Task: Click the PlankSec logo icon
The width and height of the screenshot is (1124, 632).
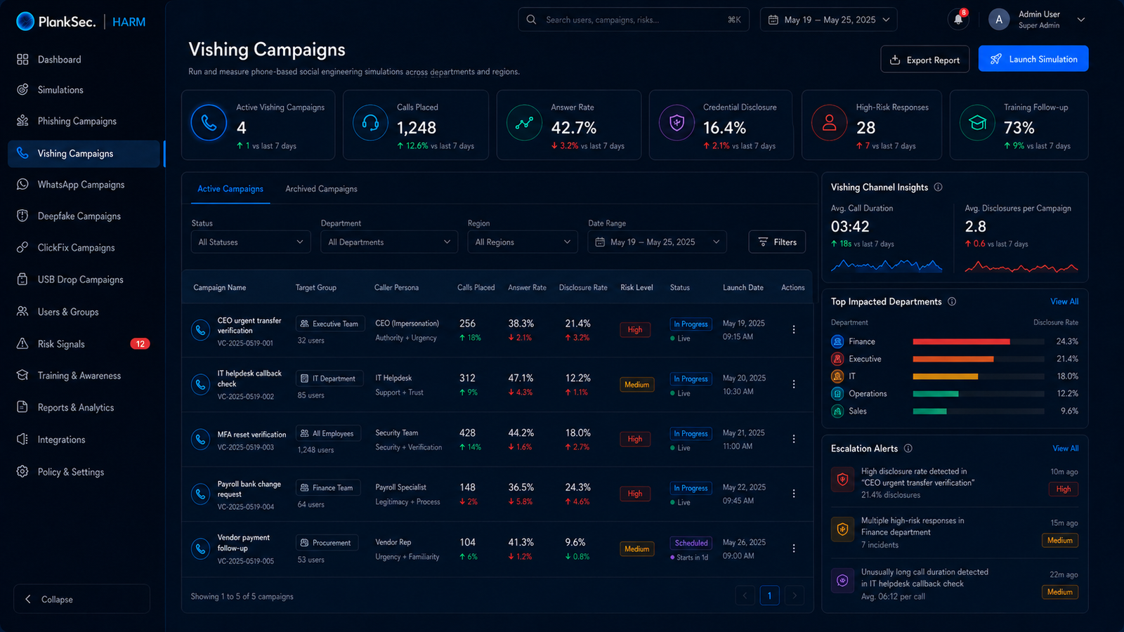Action: [x=25, y=22]
